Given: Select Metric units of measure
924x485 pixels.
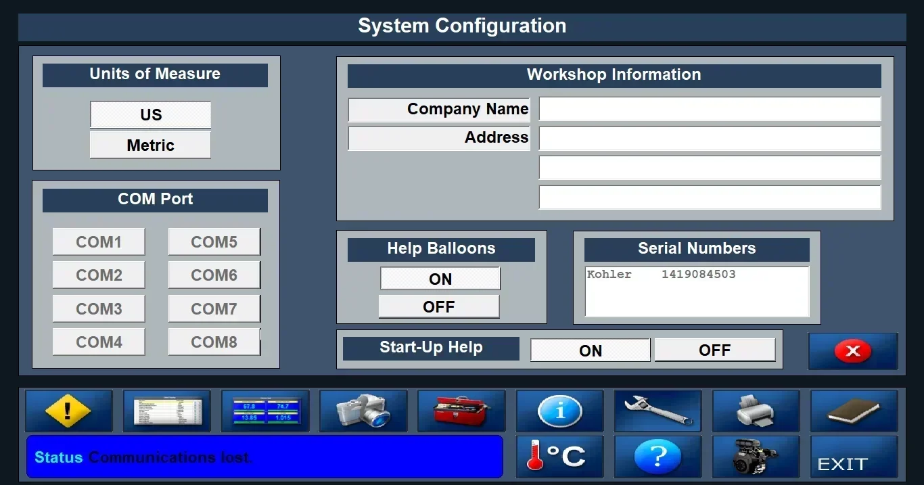Looking at the screenshot, I should pyautogui.click(x=150, y=145).
